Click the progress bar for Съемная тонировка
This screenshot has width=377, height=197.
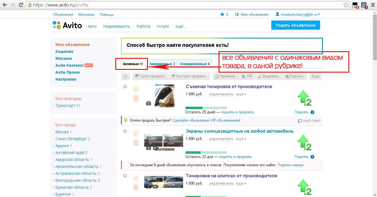pyautogui.click(x=206, y=108)
